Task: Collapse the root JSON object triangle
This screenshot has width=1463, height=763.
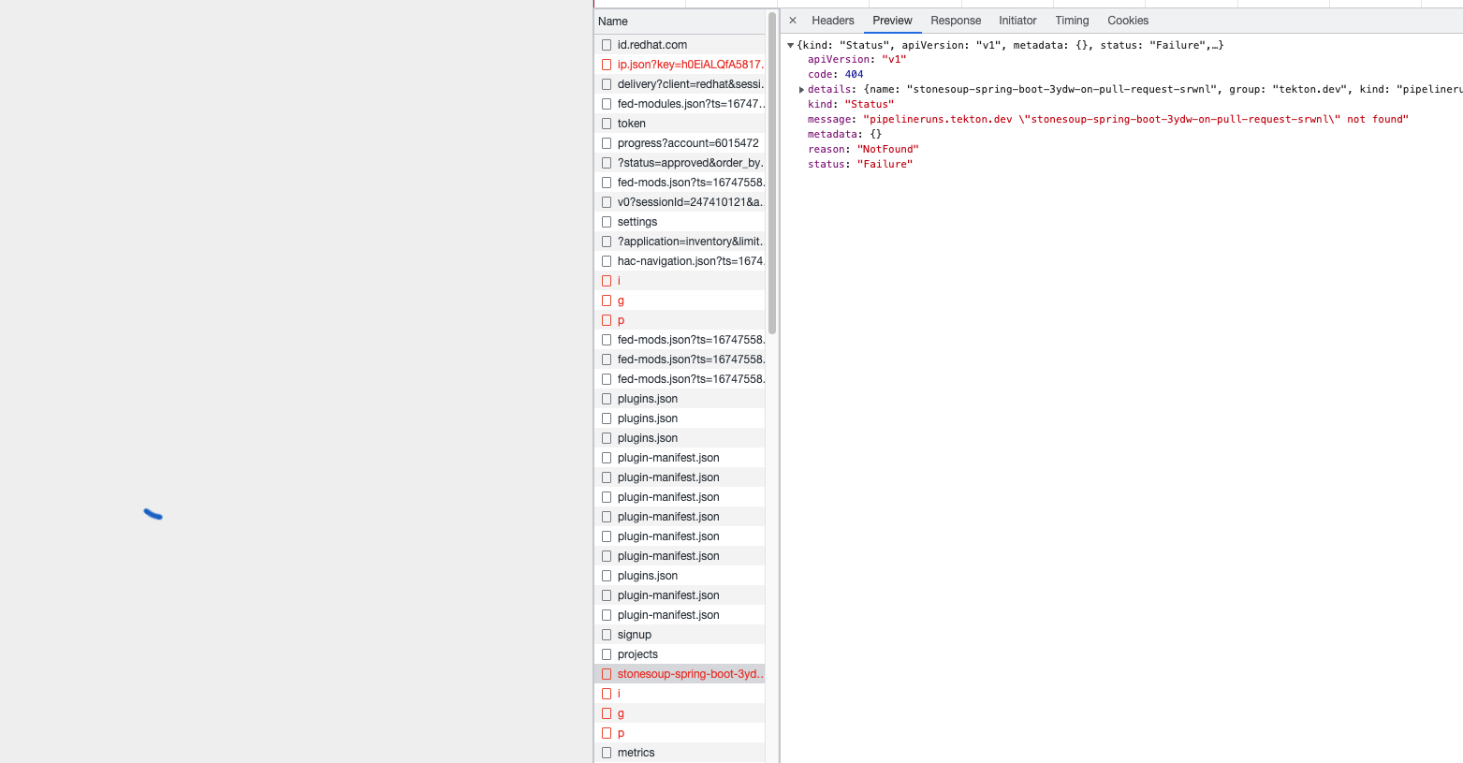Action: [x=791, y=45]
